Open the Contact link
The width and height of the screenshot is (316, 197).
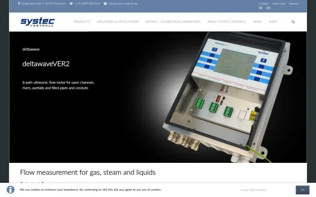point(263,4)
